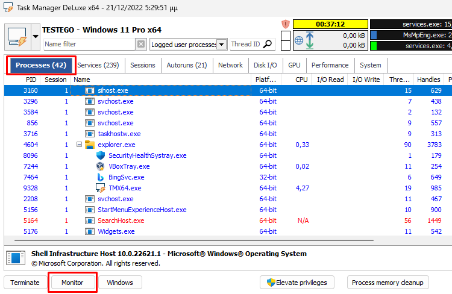Click the horizontal scrollbar under process list

tap(194, 240)
